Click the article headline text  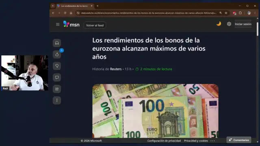[149, 48]
